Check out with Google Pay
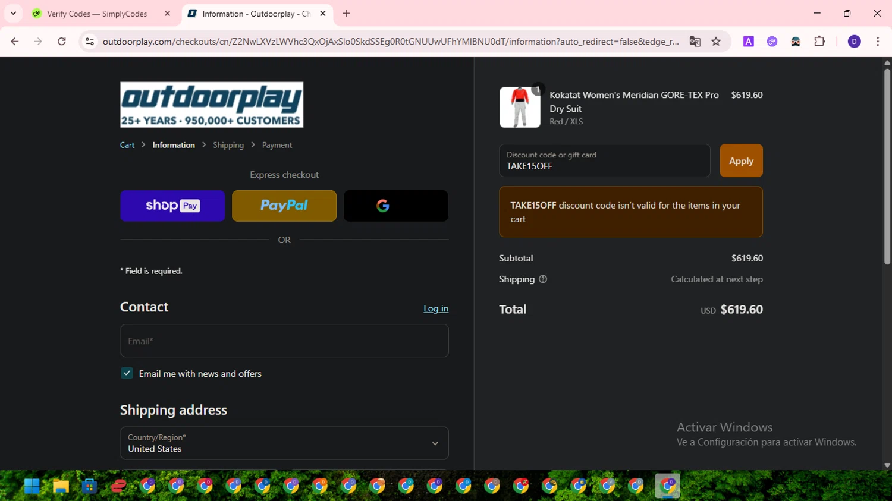892x501 pixels. (x=396, y=206)
